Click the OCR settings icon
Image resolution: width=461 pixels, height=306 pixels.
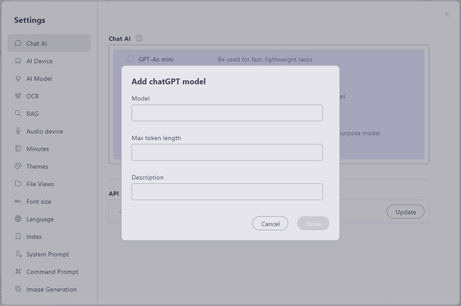point(18,96)
